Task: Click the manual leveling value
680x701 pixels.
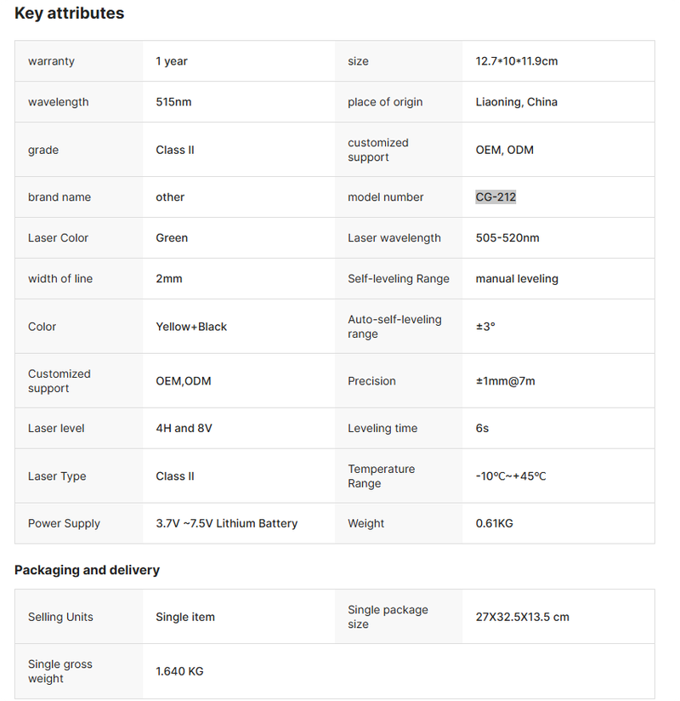Action: [517, 279]
